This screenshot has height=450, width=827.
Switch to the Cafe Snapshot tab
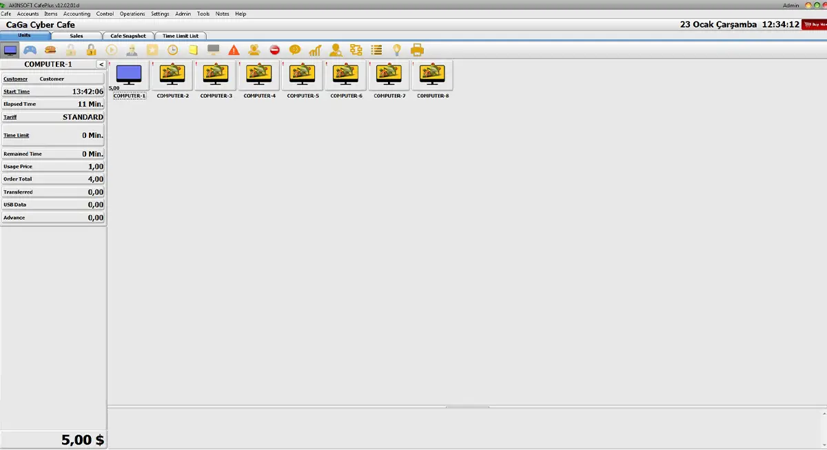pyautogui.click(x=128, y=36)
